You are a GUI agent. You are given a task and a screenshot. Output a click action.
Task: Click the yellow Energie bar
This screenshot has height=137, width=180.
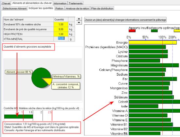153,42
